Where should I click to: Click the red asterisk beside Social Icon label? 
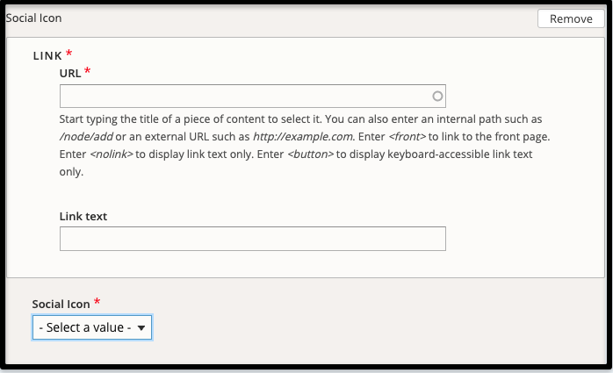click(x=97, y=302)
